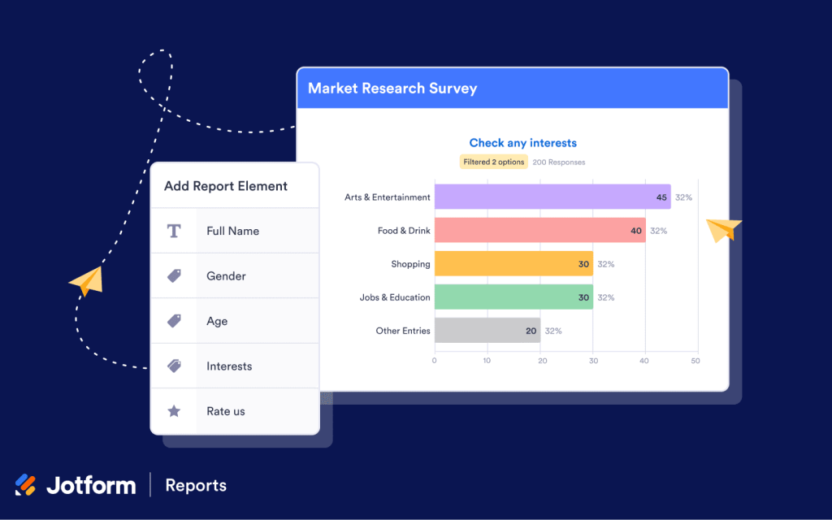Select the red Food & Drink bar

point(540,230)
